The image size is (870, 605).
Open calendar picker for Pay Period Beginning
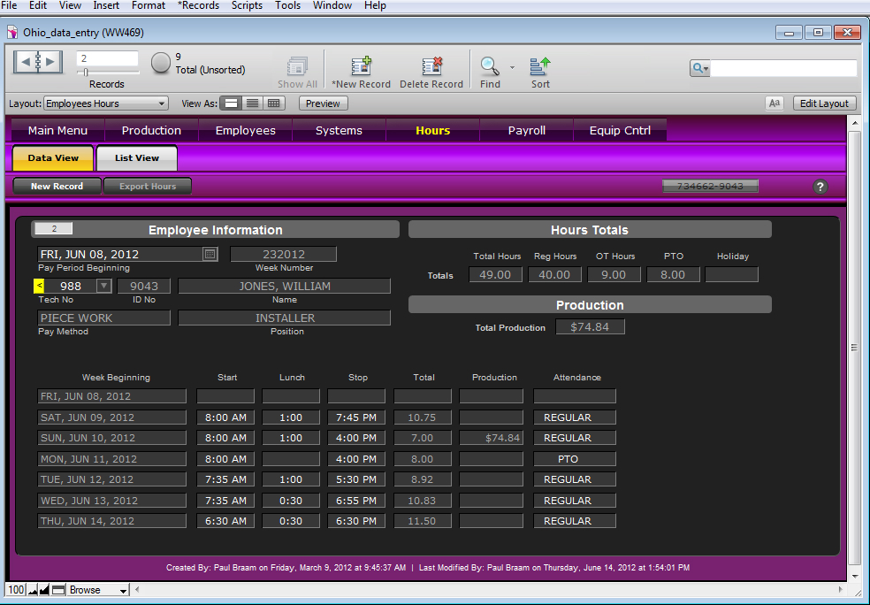tap(210, 255)
